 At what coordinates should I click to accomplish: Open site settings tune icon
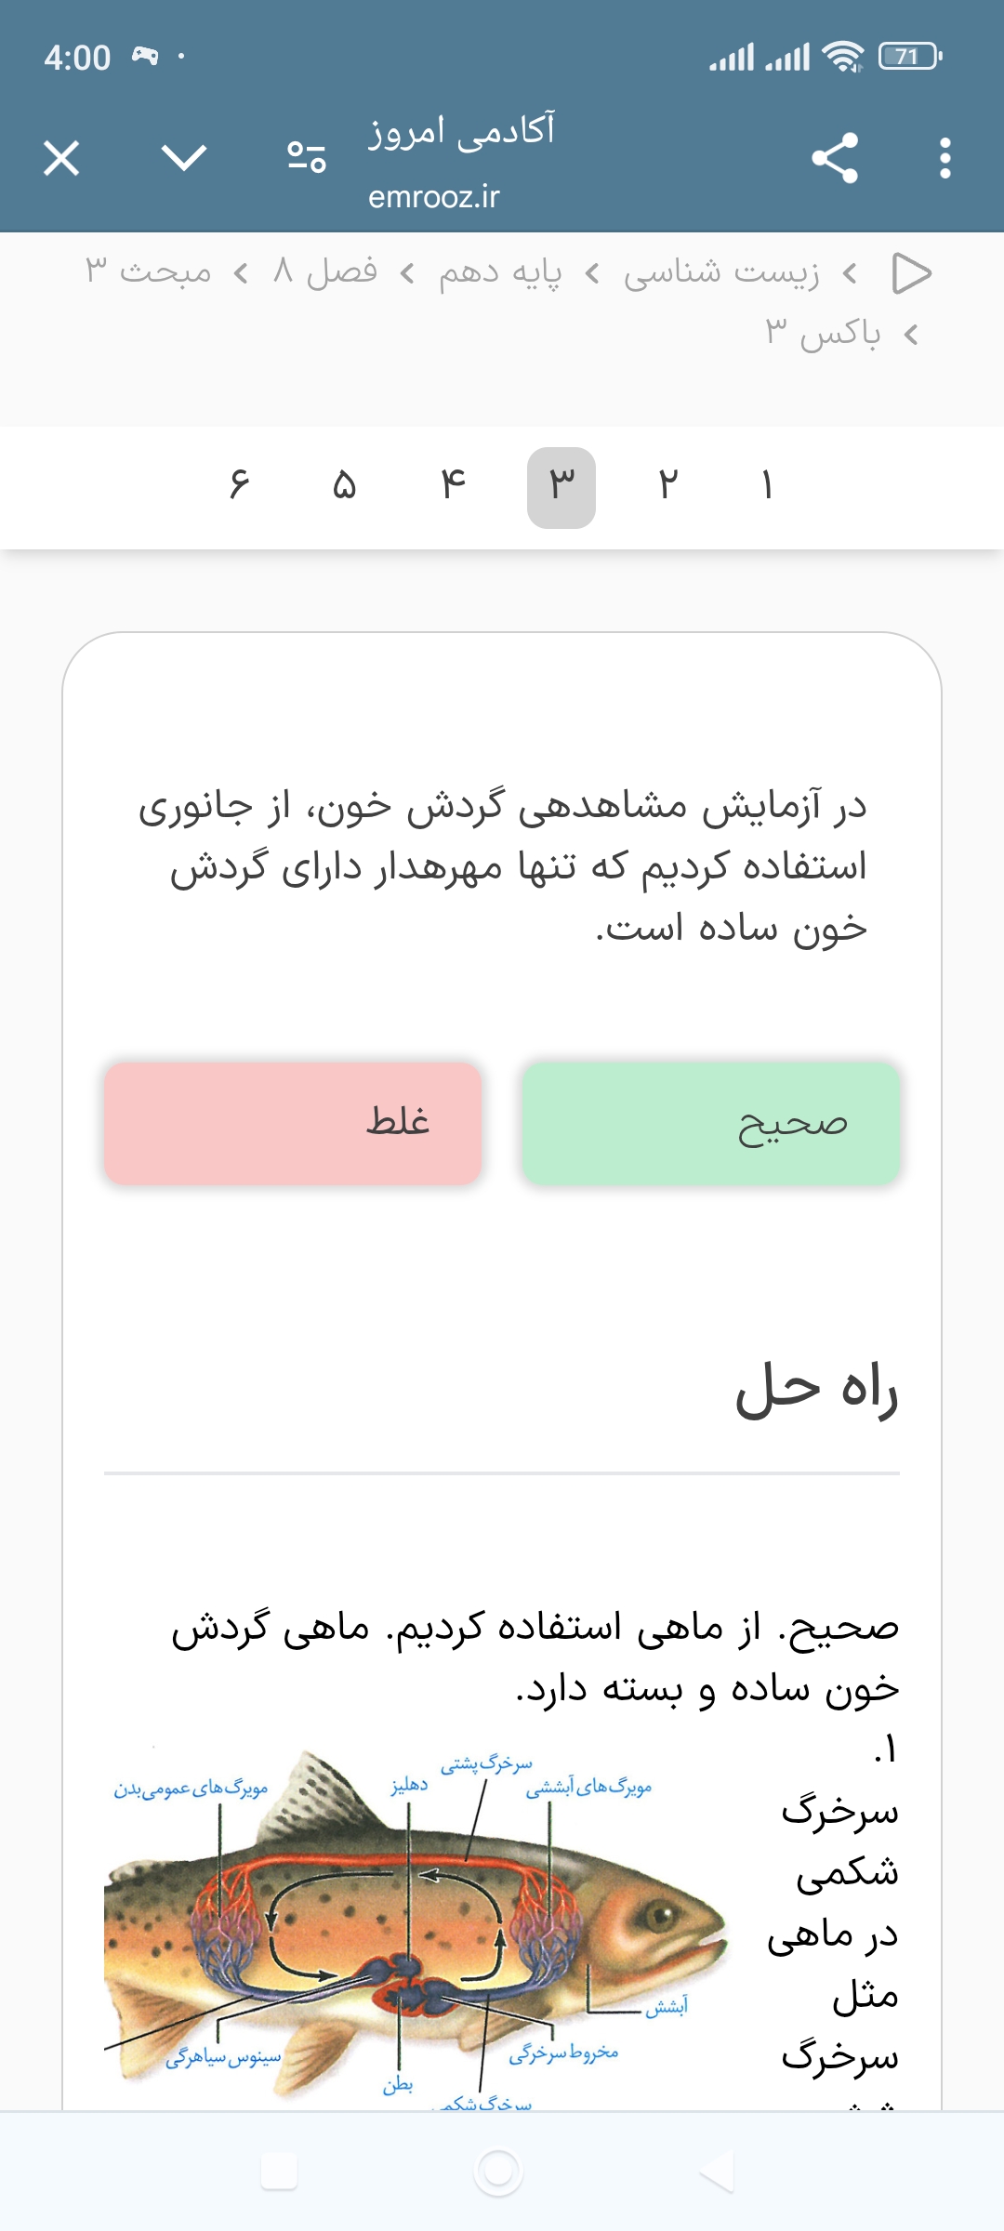(x=306, y=157)
